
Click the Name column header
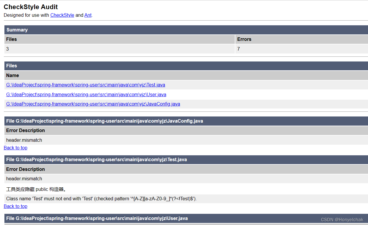[12, 75]
